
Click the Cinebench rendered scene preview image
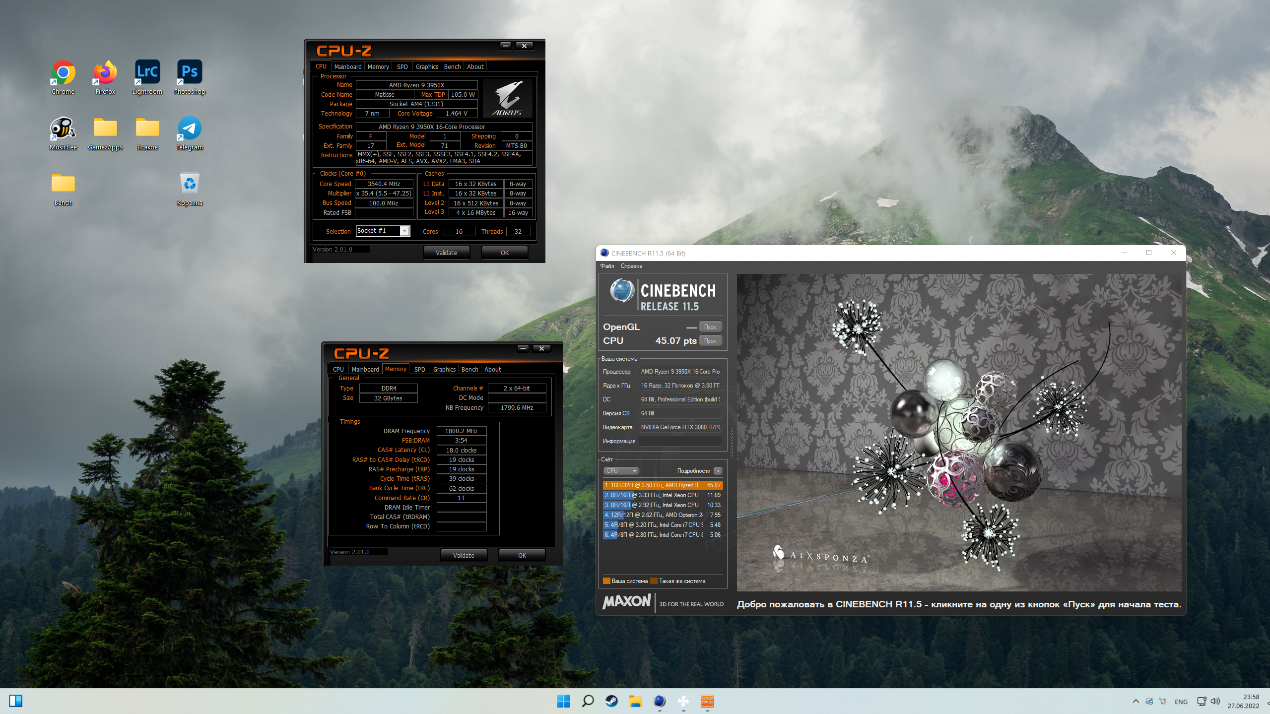click(x=959, y=432)
